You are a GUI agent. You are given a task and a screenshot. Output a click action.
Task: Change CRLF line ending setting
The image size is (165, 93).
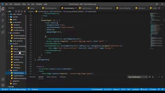(x=129, y=89)
